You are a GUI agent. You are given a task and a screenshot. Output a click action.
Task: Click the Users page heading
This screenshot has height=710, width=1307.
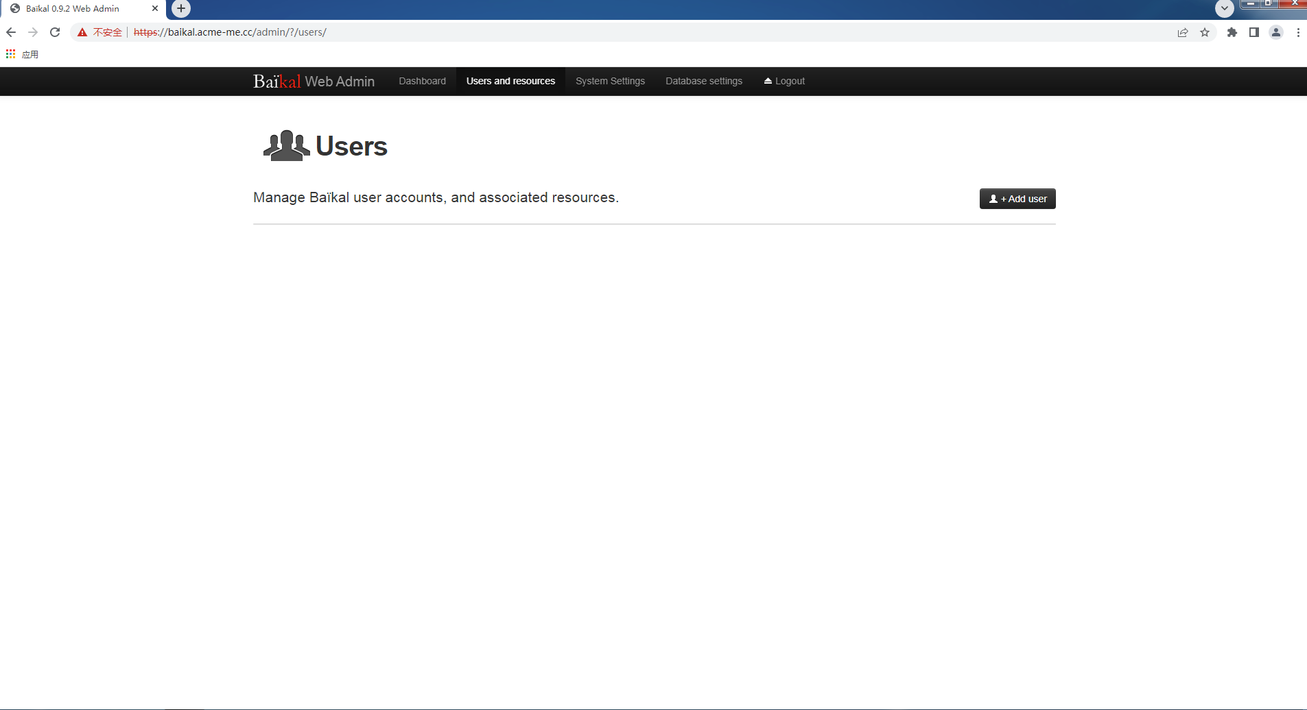click(351, 146)
